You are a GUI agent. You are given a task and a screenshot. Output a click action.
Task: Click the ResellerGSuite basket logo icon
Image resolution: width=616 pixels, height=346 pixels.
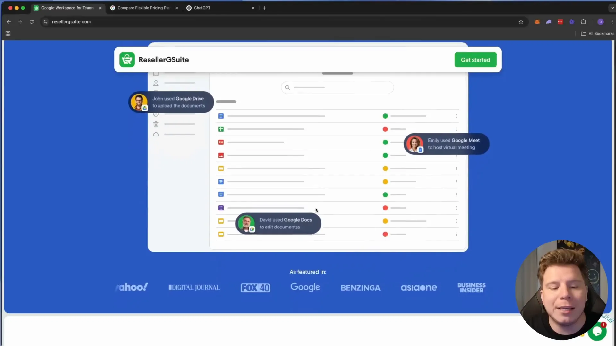(x=127, y=60)
